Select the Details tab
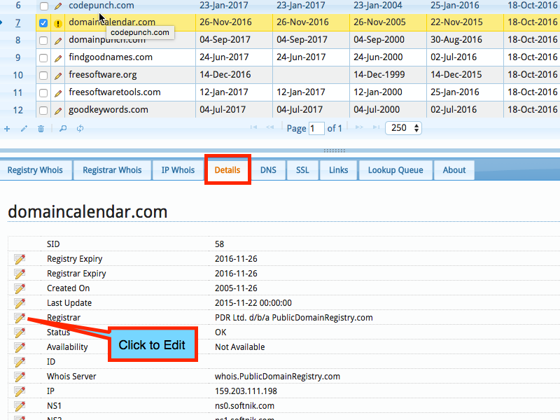The image size is (560, 420). [x=227, y=170]
